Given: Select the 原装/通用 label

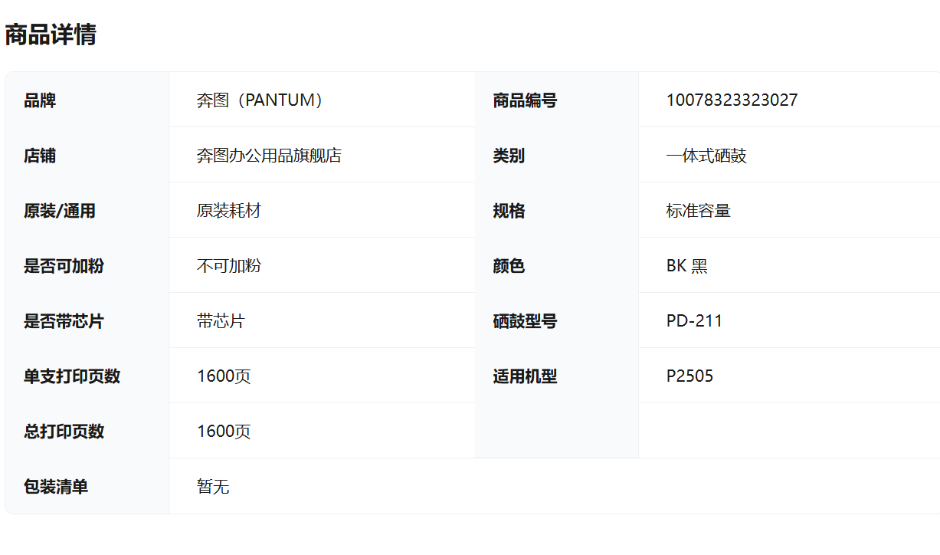Looking at the screenshot, I should click(x=60, y=211).
